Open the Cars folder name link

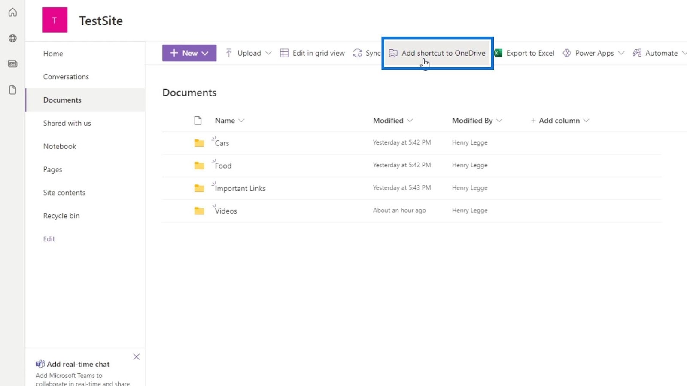(222, 143)
